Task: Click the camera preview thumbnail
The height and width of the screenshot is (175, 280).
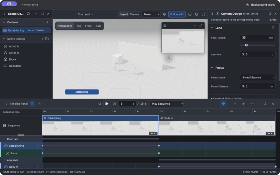Action: click(x=183, y=41)
